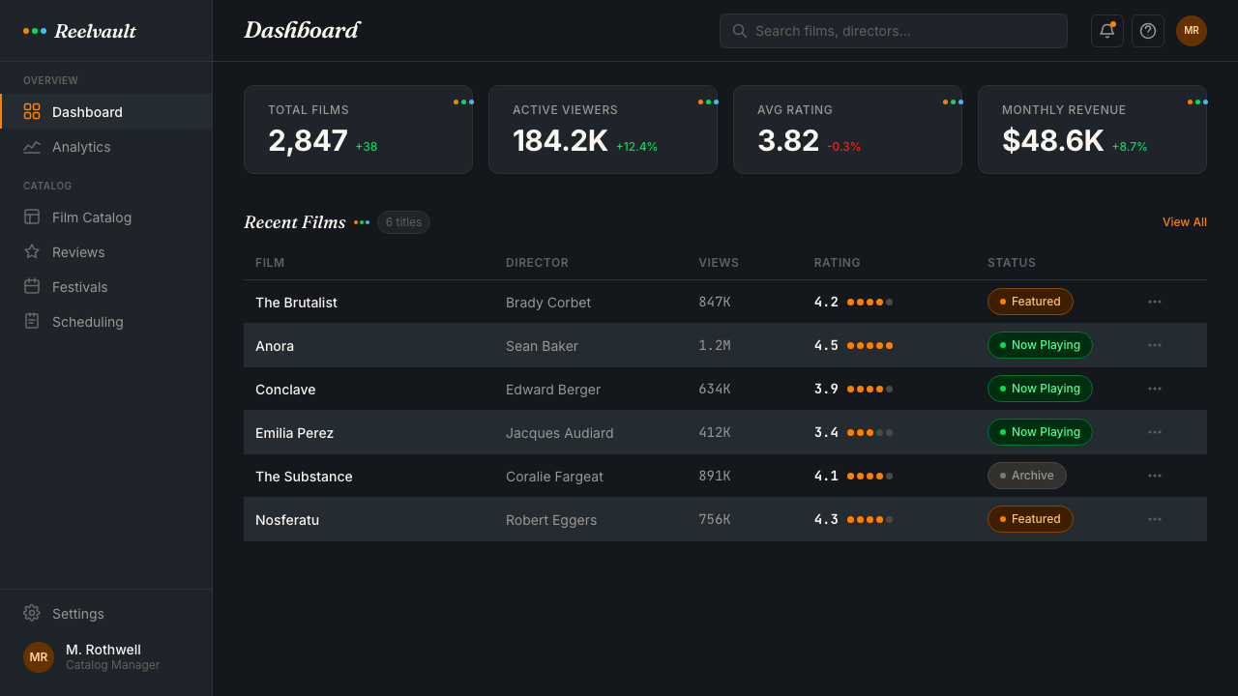Select the Nosferatu film title
This screenshot has width=1238, height=696.
(287, 520)
